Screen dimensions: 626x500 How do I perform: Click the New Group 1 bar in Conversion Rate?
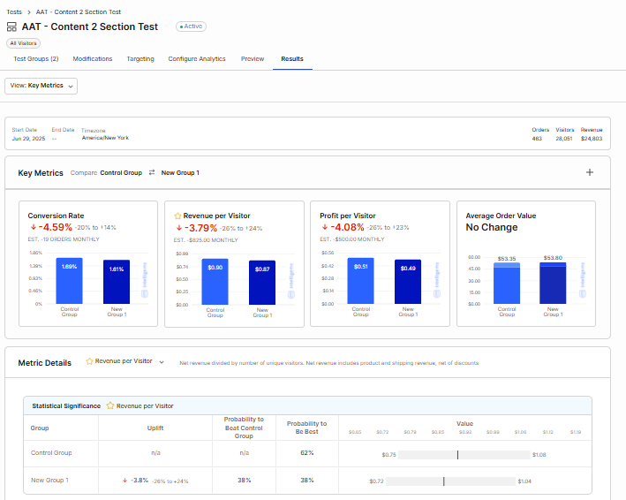click(116, 282)
